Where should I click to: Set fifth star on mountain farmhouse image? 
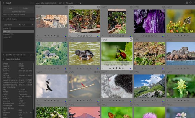click(x=58, y=68)
